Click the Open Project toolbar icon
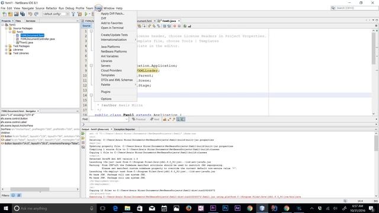 (x=16, y=14)
